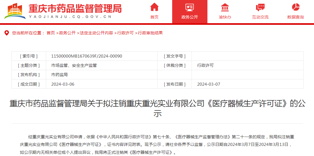Viewport: 314px width, 156px height.
Task: Go to 法定主动公开内容 in the breadcrumb
Action: click(x=96, y=33)
